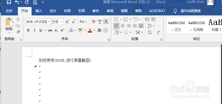Switch to the 插入 tab

click(39, 11)
